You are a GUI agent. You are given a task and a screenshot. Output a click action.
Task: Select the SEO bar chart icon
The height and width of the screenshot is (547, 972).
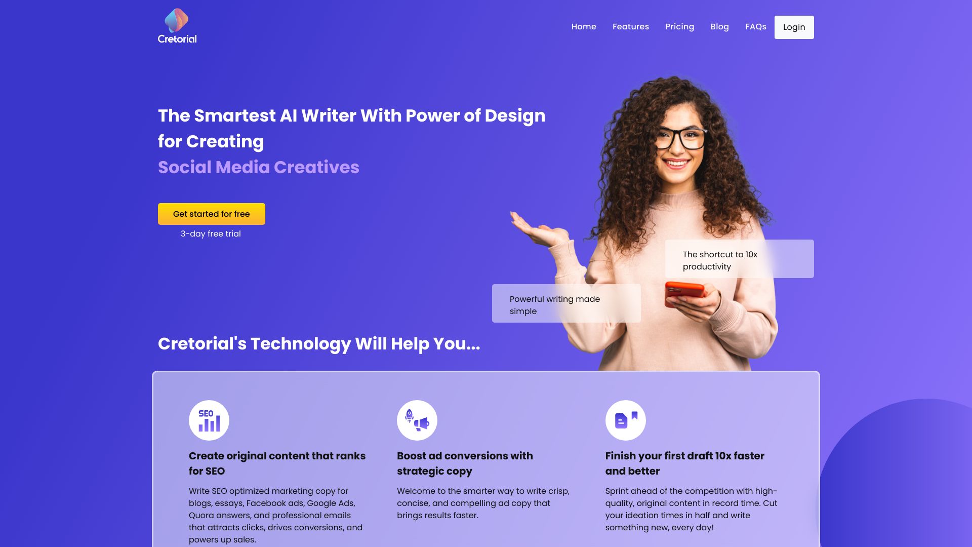(x=209, y=420)
